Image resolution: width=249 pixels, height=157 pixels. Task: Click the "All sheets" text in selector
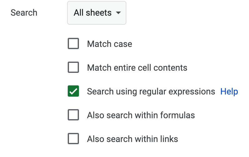point(92,13)
